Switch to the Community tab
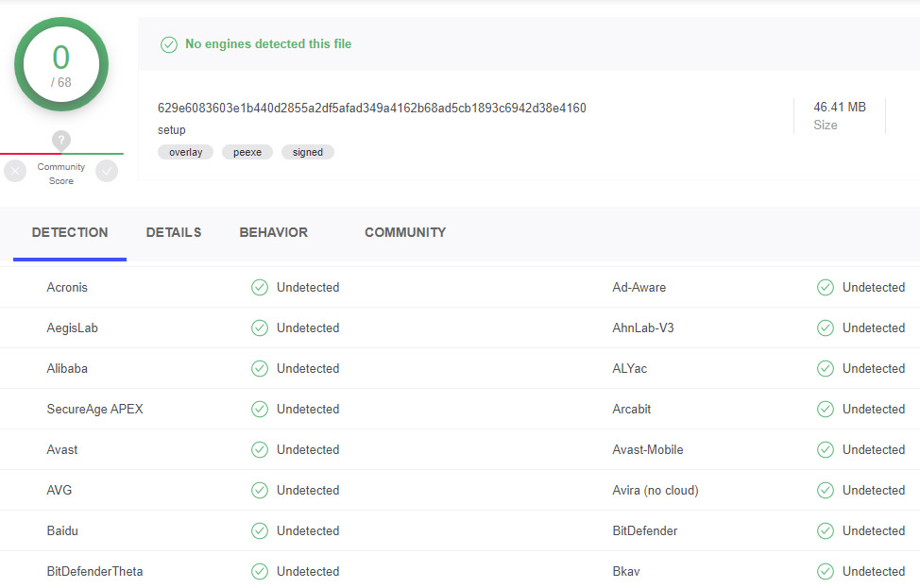The height and width of the screenshot is (588, 920). pos(405,233)
